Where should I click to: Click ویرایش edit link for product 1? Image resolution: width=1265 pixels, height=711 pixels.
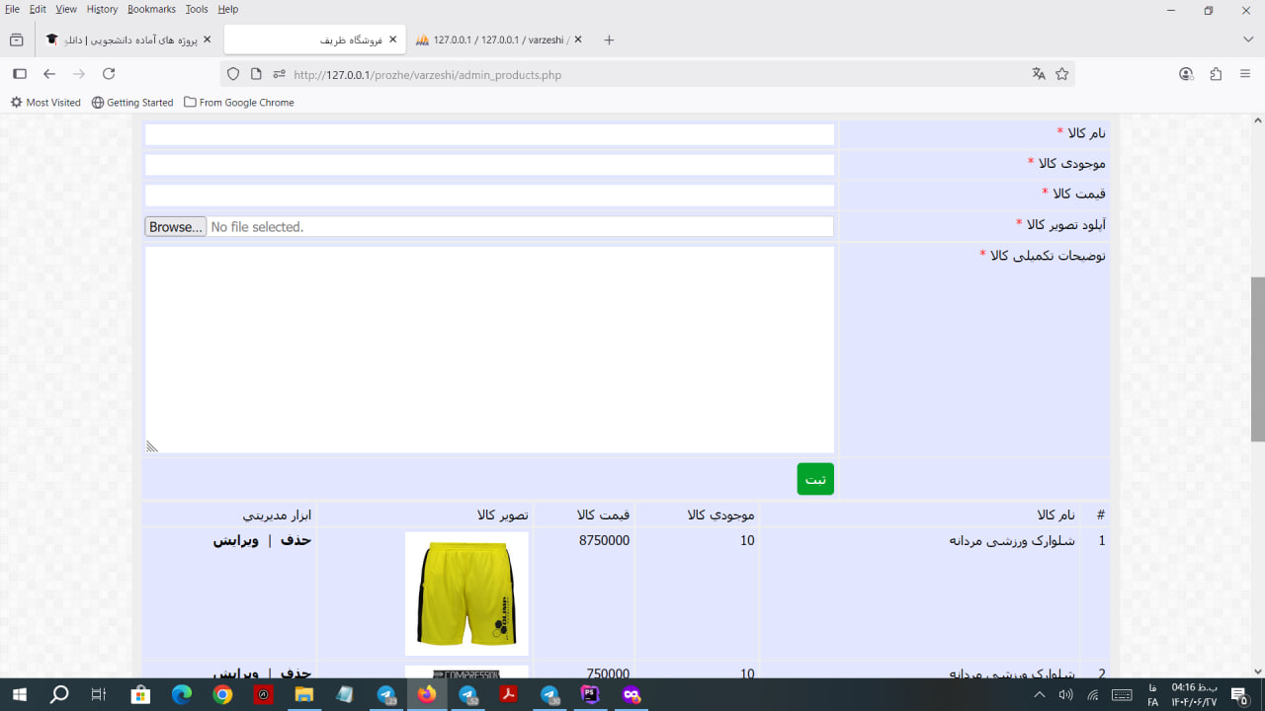click(x=235, y=540)
